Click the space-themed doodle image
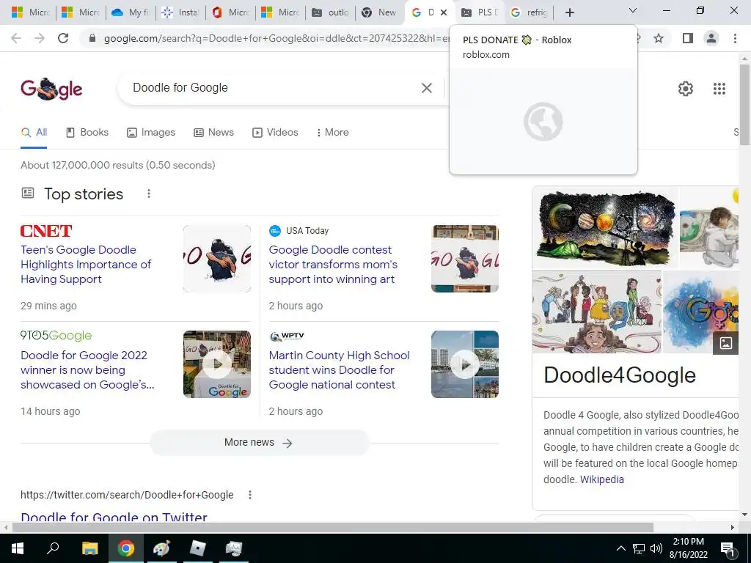Image resolution: width=751 pixels, height=563 pixels. 605,227
